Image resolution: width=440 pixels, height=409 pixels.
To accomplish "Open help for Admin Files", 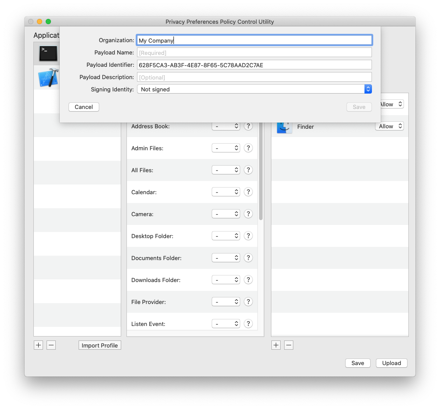I will [x=249, y=148].
